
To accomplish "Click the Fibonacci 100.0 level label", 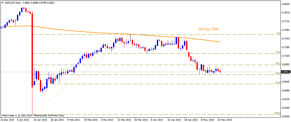I will (x=277, y=113).
